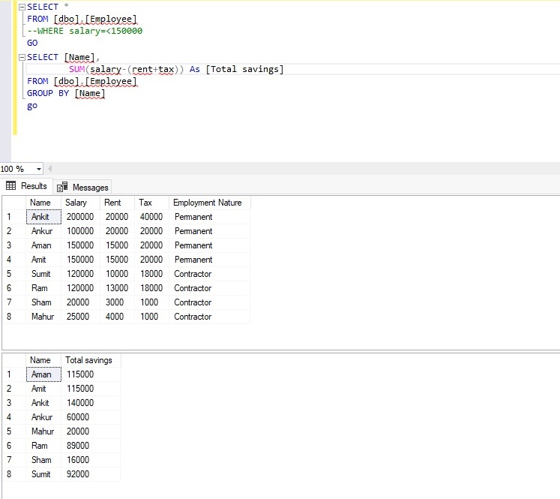
Task: Click the first uppercase GO statement
Action: coord(32,44)
